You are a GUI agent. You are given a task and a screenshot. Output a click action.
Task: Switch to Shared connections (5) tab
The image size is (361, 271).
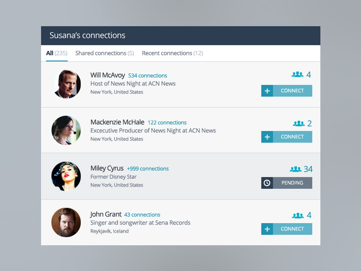coord(105,53)
